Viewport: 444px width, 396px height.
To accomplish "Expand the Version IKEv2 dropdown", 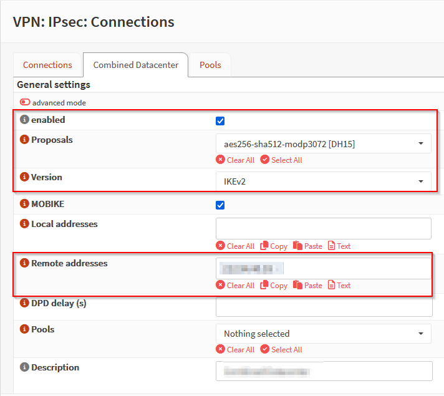I will (x=323, y=181).
